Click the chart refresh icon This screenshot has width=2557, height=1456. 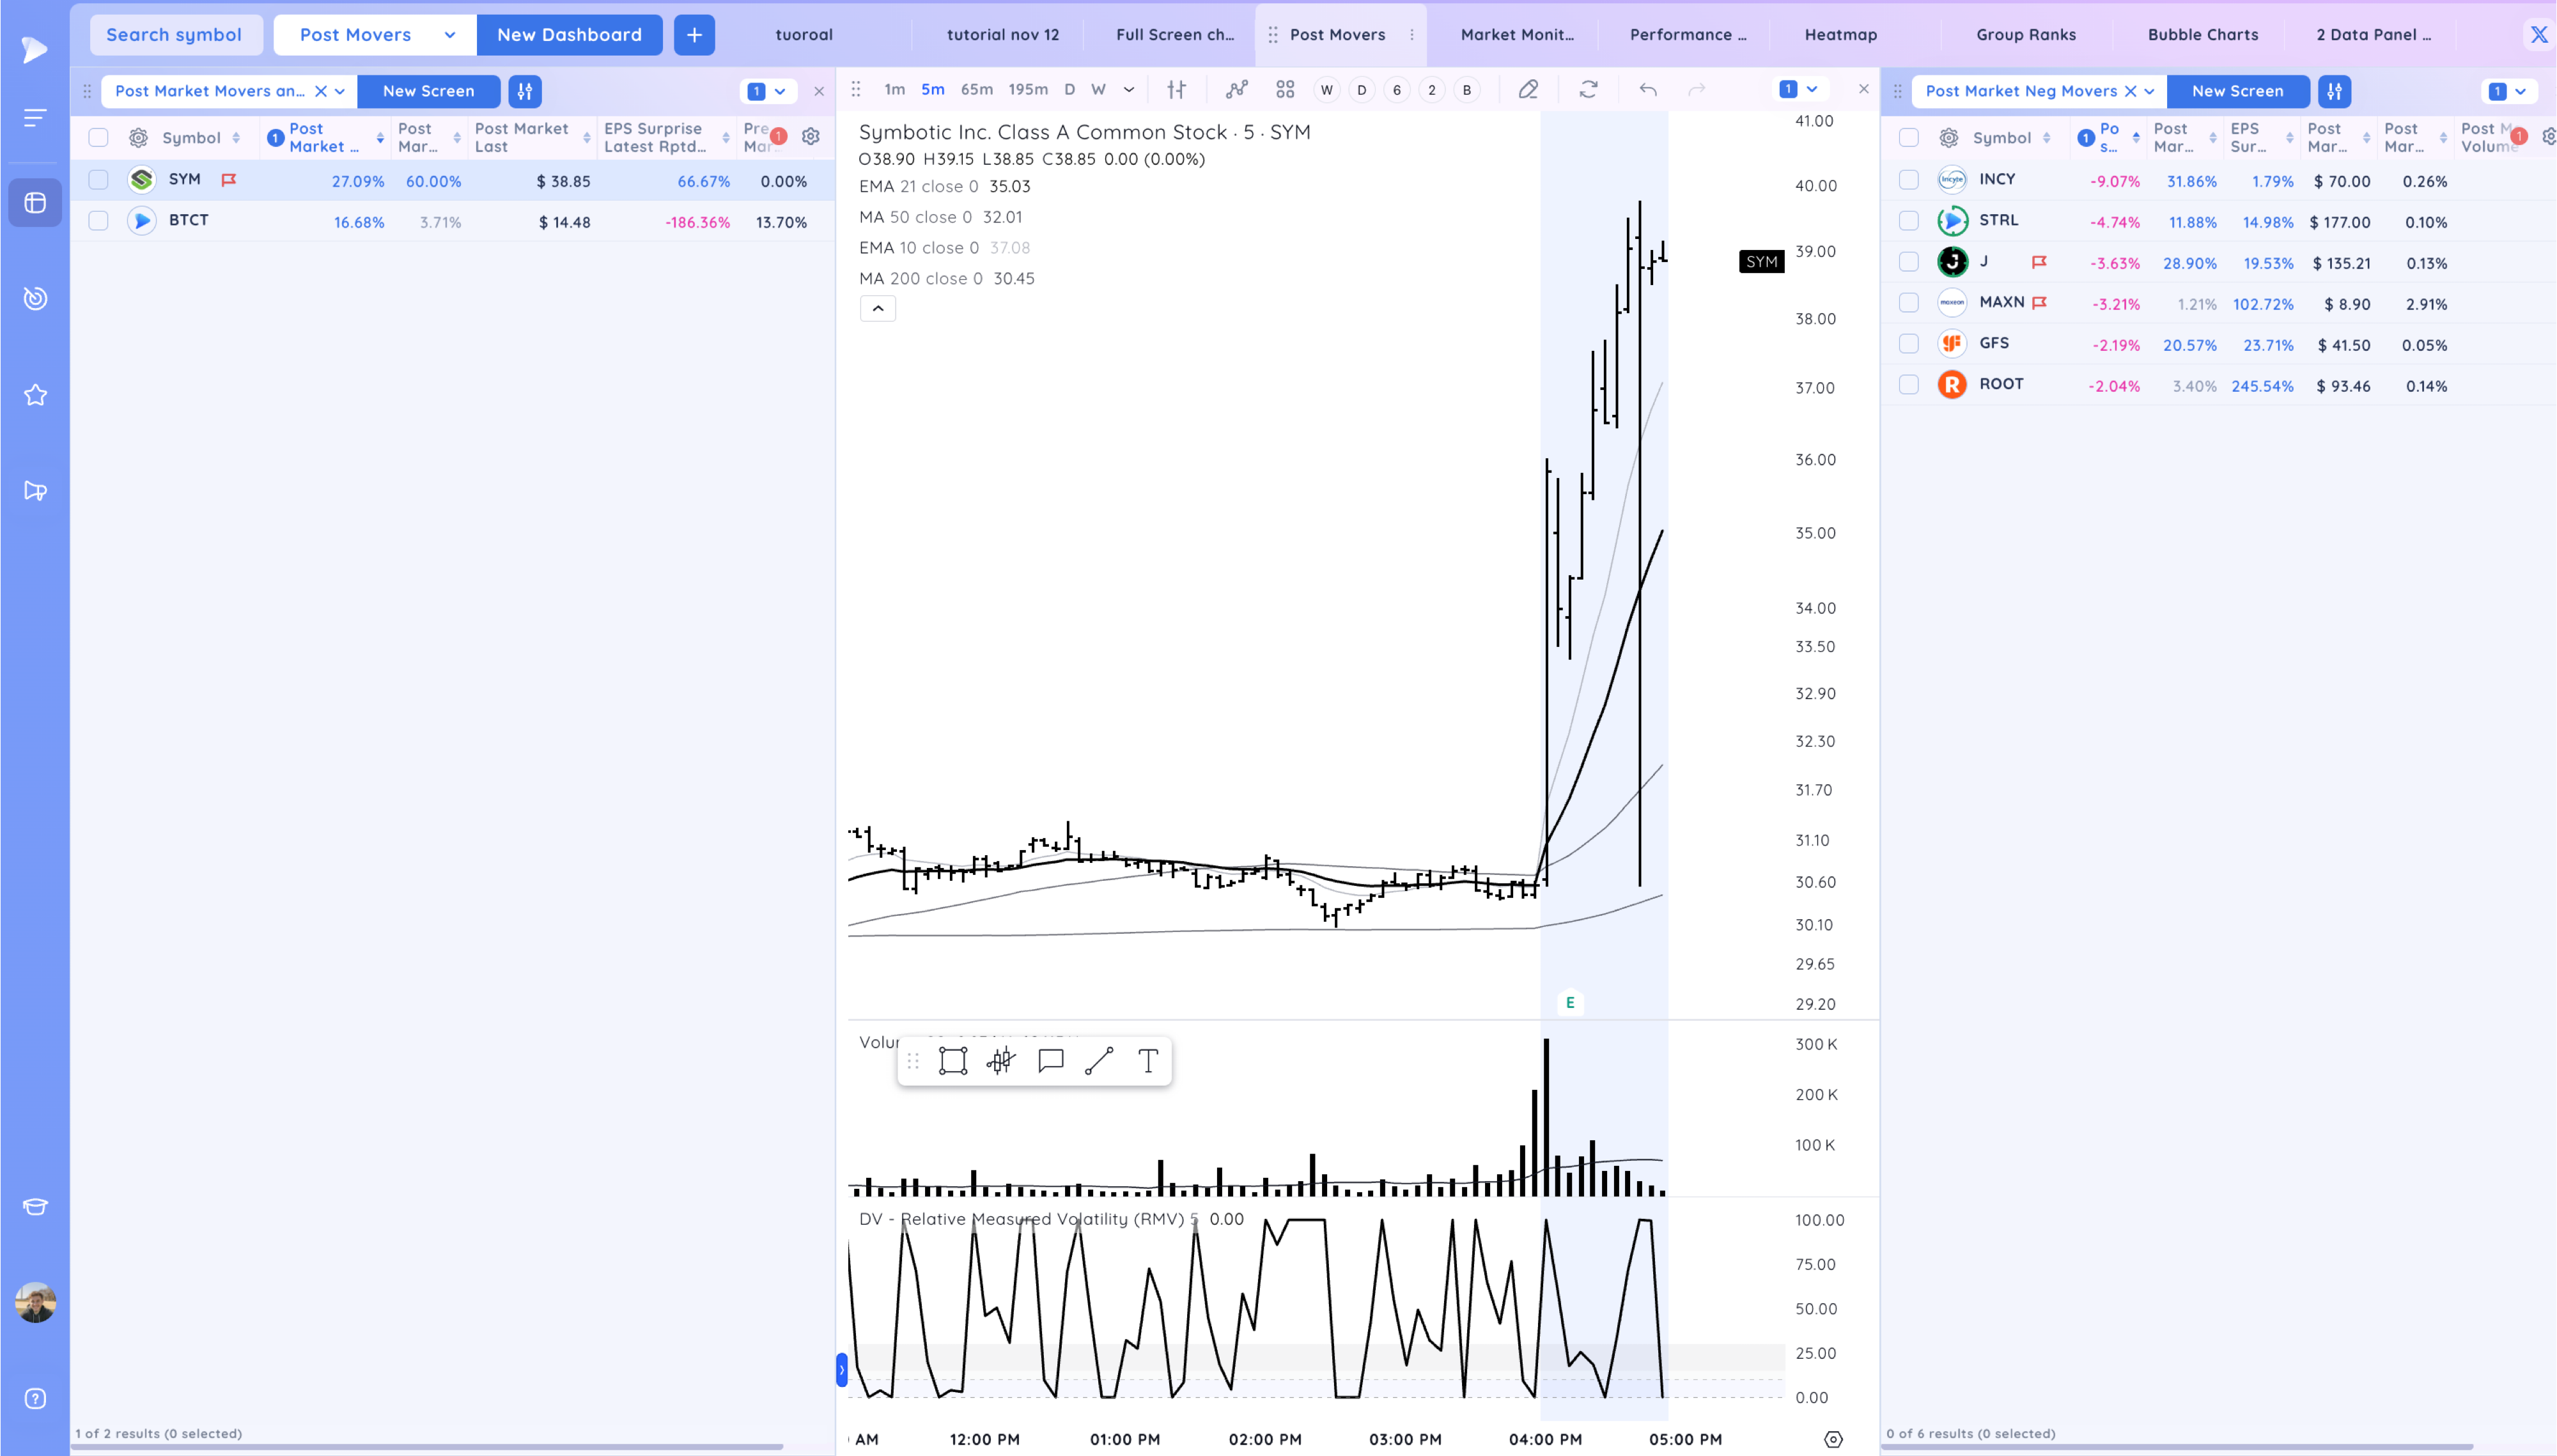(x=1588, y=90)
